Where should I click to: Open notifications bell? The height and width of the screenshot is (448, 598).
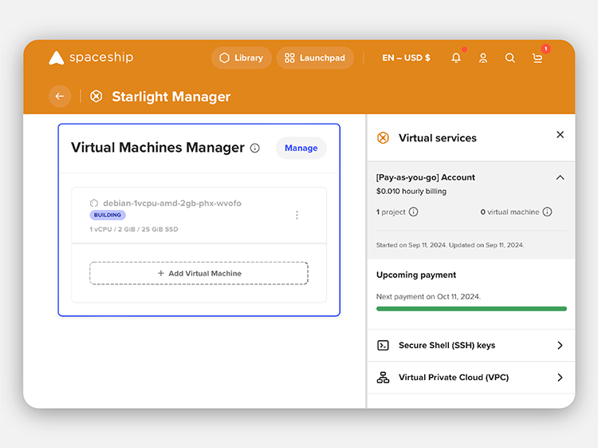point(456,58)
